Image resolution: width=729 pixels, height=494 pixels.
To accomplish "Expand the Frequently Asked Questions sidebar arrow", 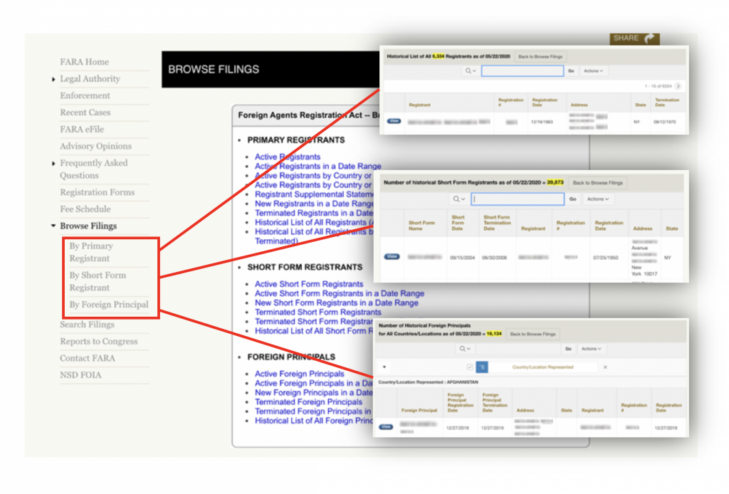I will click(53, 164).
